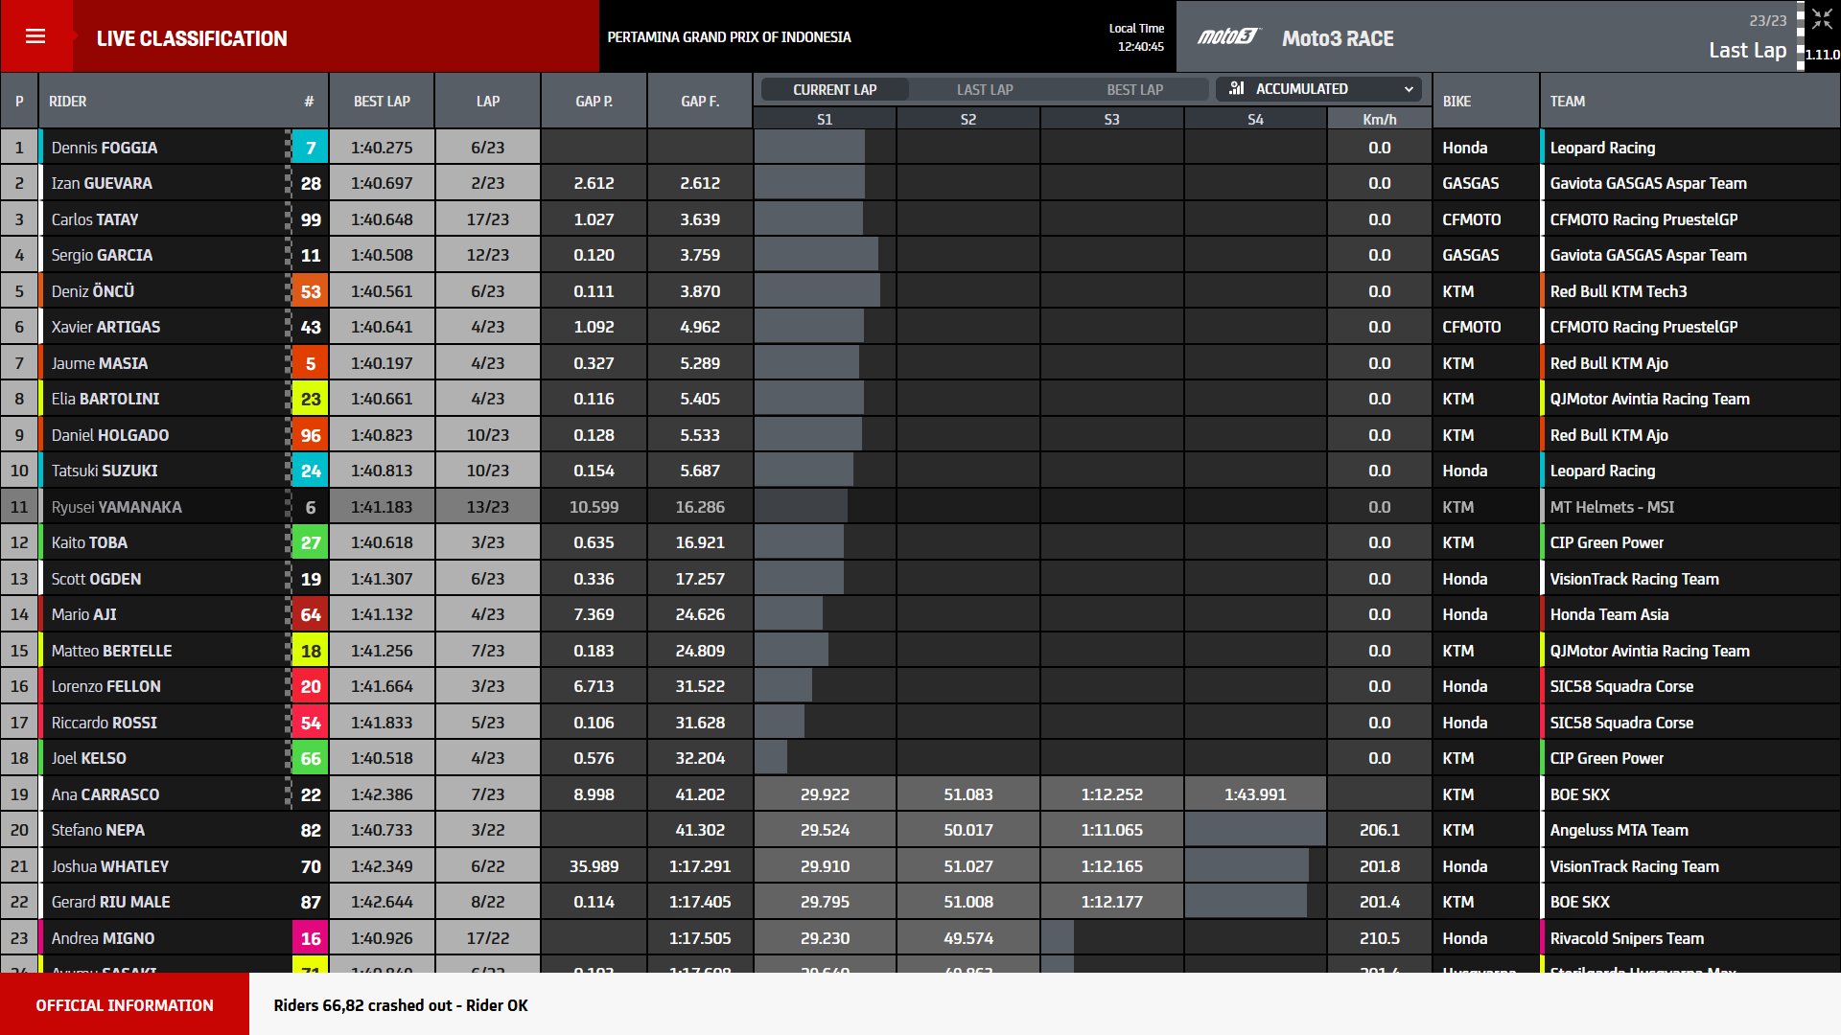Click Whatley's gap value 35.989
The width and height of the screenshot is (1841, 1035).
click(594, 866)
